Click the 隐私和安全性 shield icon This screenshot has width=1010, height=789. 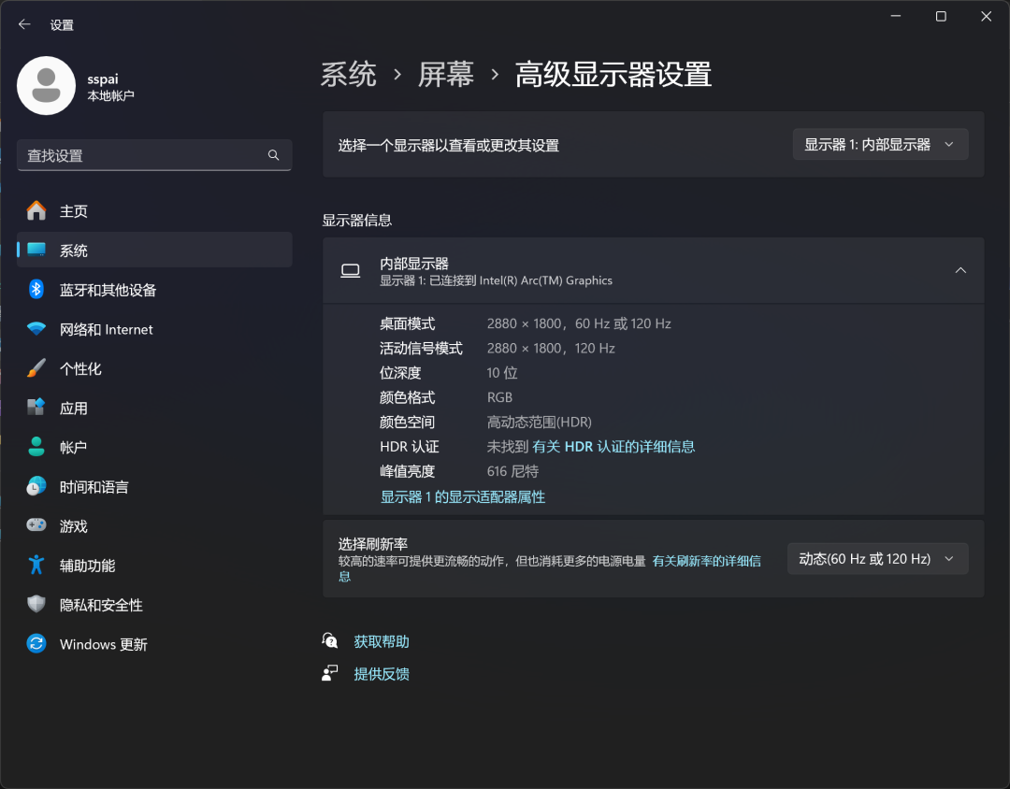coord(36,604)
